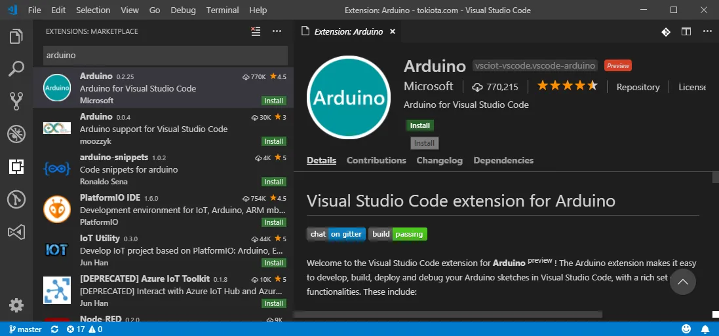This screenshot has height=336, width=719.
Task: Close the Extension: Arduino tab
Action: [x=392, y=31]
